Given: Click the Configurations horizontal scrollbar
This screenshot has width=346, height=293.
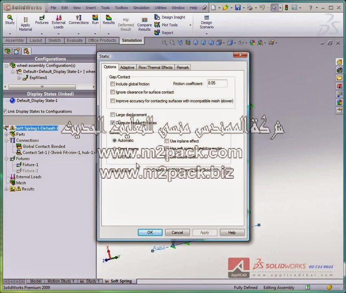Looking at the screenshot, I should [42, 87].
